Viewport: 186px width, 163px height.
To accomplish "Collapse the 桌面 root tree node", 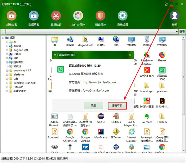I will tap(3, 38).
